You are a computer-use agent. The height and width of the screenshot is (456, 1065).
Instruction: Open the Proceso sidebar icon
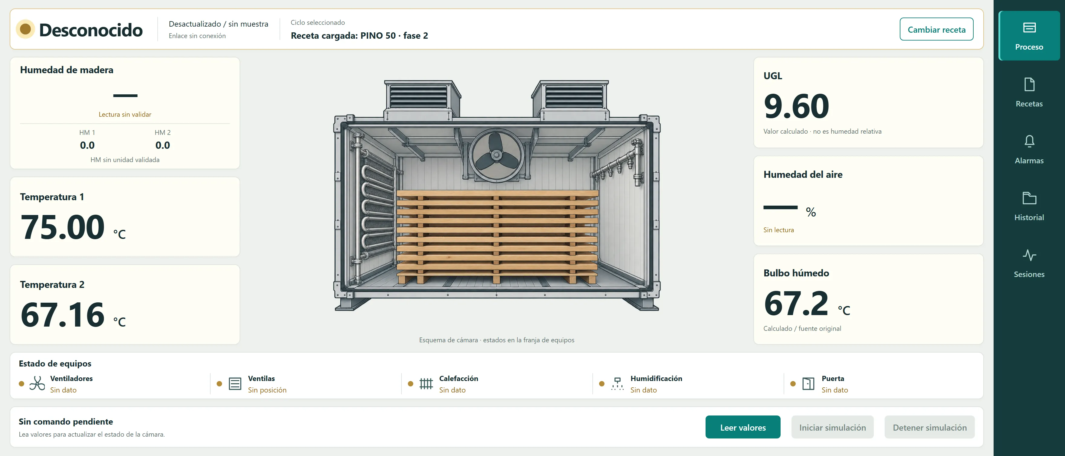click(1029, 28)
